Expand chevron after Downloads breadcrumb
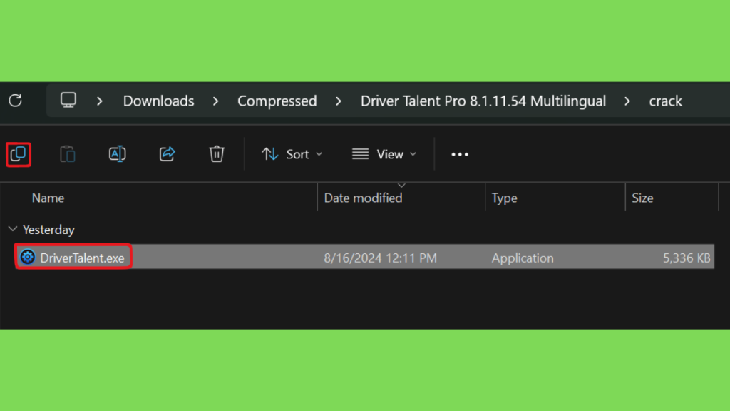This screenshot has width=730, height=411. coord(215,101)
